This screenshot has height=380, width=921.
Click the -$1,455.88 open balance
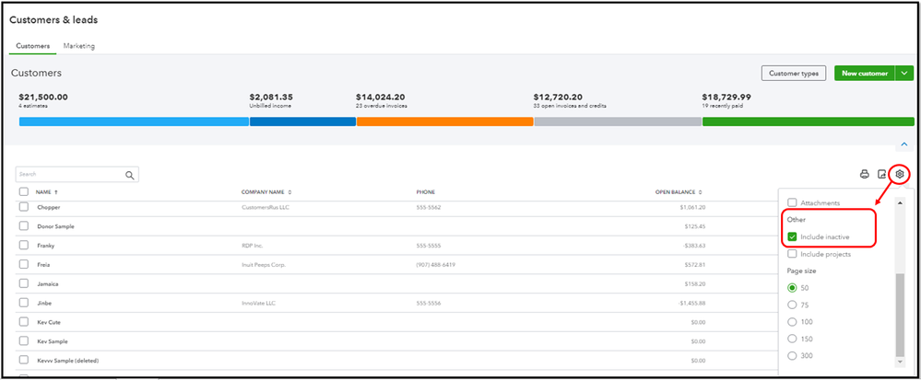click(691, 304)
